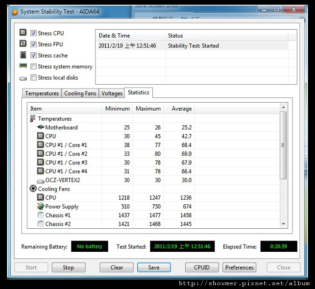Click the drive icon of OCZ-VERTEX2 row
This screenshot has width=315, height=289.
tap(41, 181)
